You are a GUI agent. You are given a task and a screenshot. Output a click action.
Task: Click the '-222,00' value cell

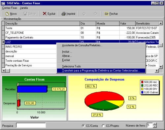[x=127, y=33]
